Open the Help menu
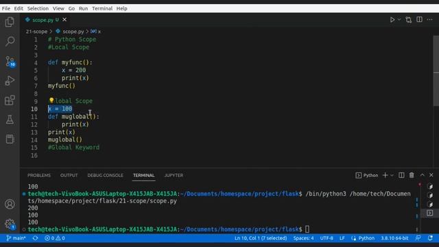 tap(122, 8)
